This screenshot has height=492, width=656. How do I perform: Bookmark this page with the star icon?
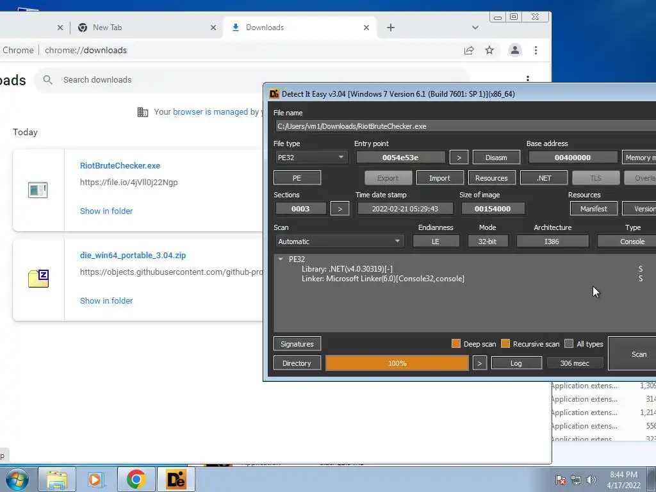(x=489, y=50)
